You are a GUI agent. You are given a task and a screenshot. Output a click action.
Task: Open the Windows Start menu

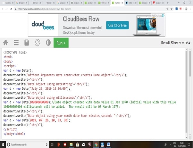[3, 144]
